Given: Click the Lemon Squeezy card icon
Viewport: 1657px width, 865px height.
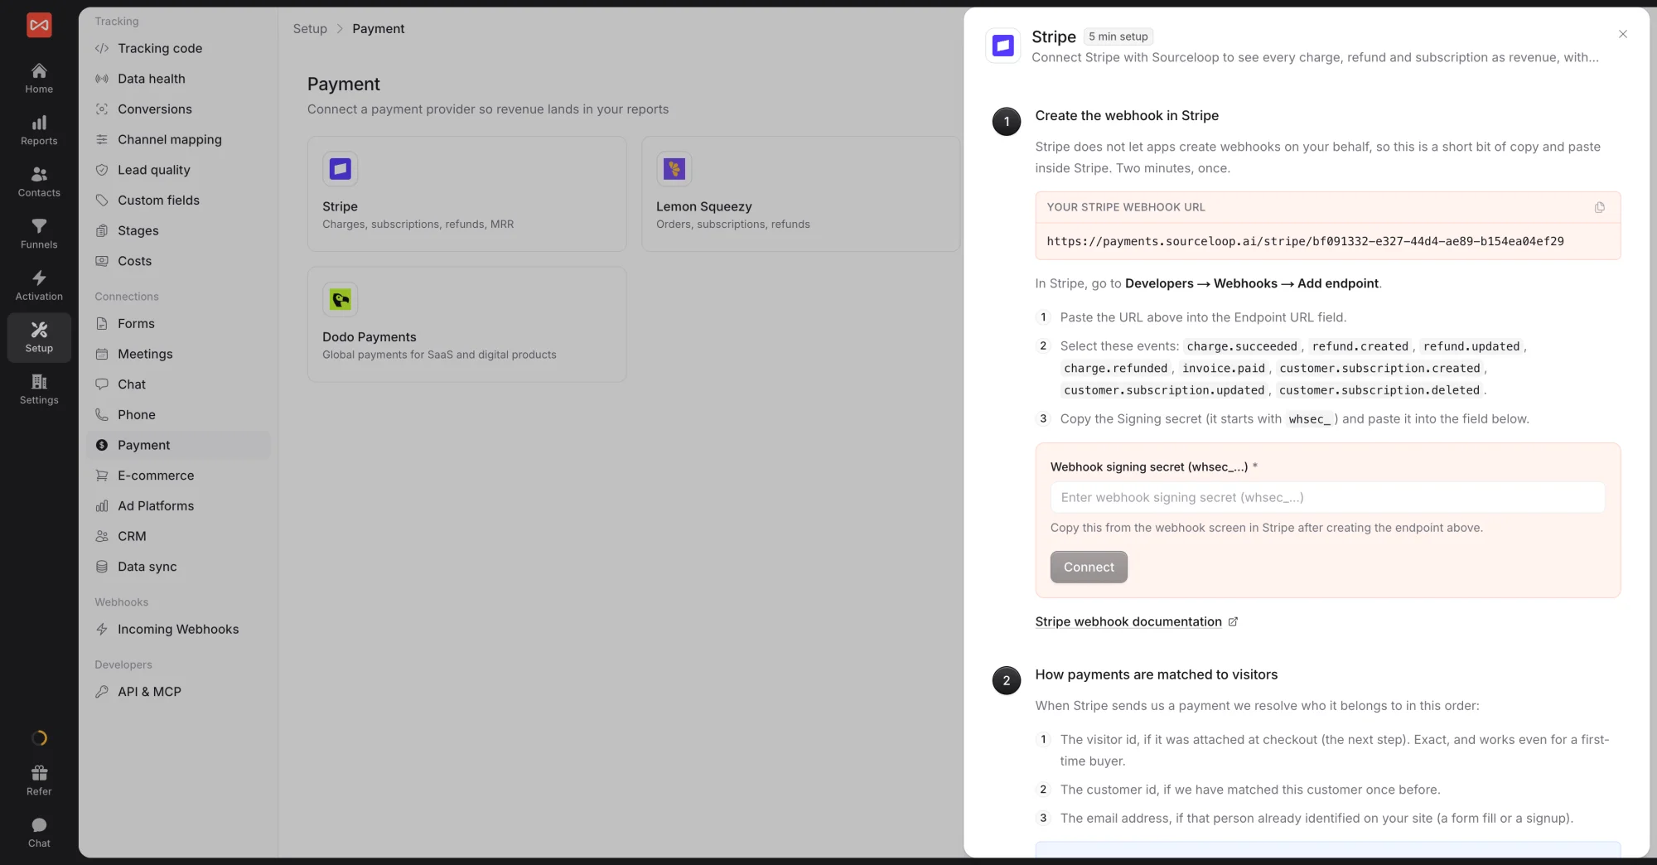Looking at the screenshot, I should (x=674, y=169).
